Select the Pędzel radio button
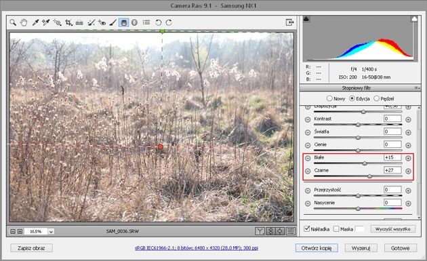This screenshot has height=261, width=427. (x=376, y=98)
